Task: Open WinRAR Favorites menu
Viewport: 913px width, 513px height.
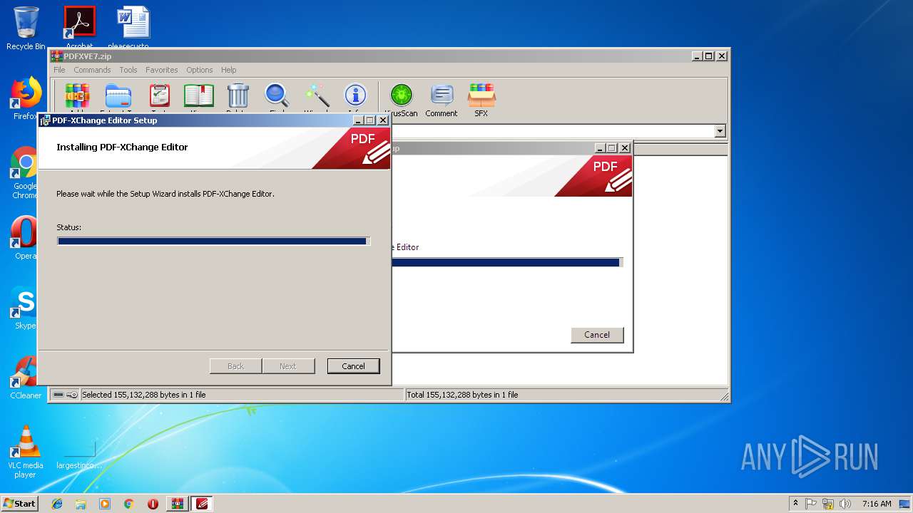Action: tap(162, 70)
